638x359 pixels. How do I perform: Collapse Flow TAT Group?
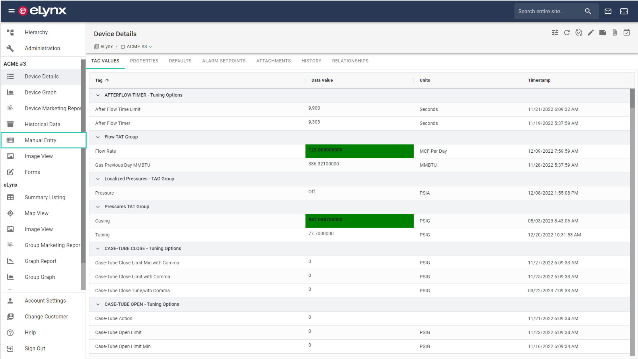point(98,137)
